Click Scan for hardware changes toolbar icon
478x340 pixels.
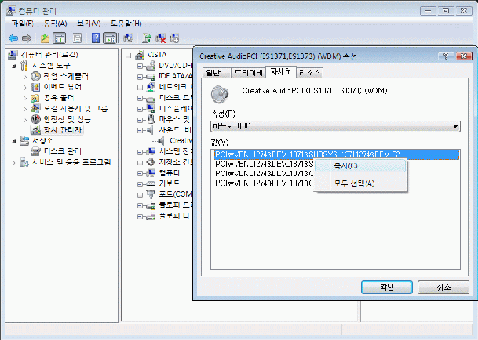[128, 38]
